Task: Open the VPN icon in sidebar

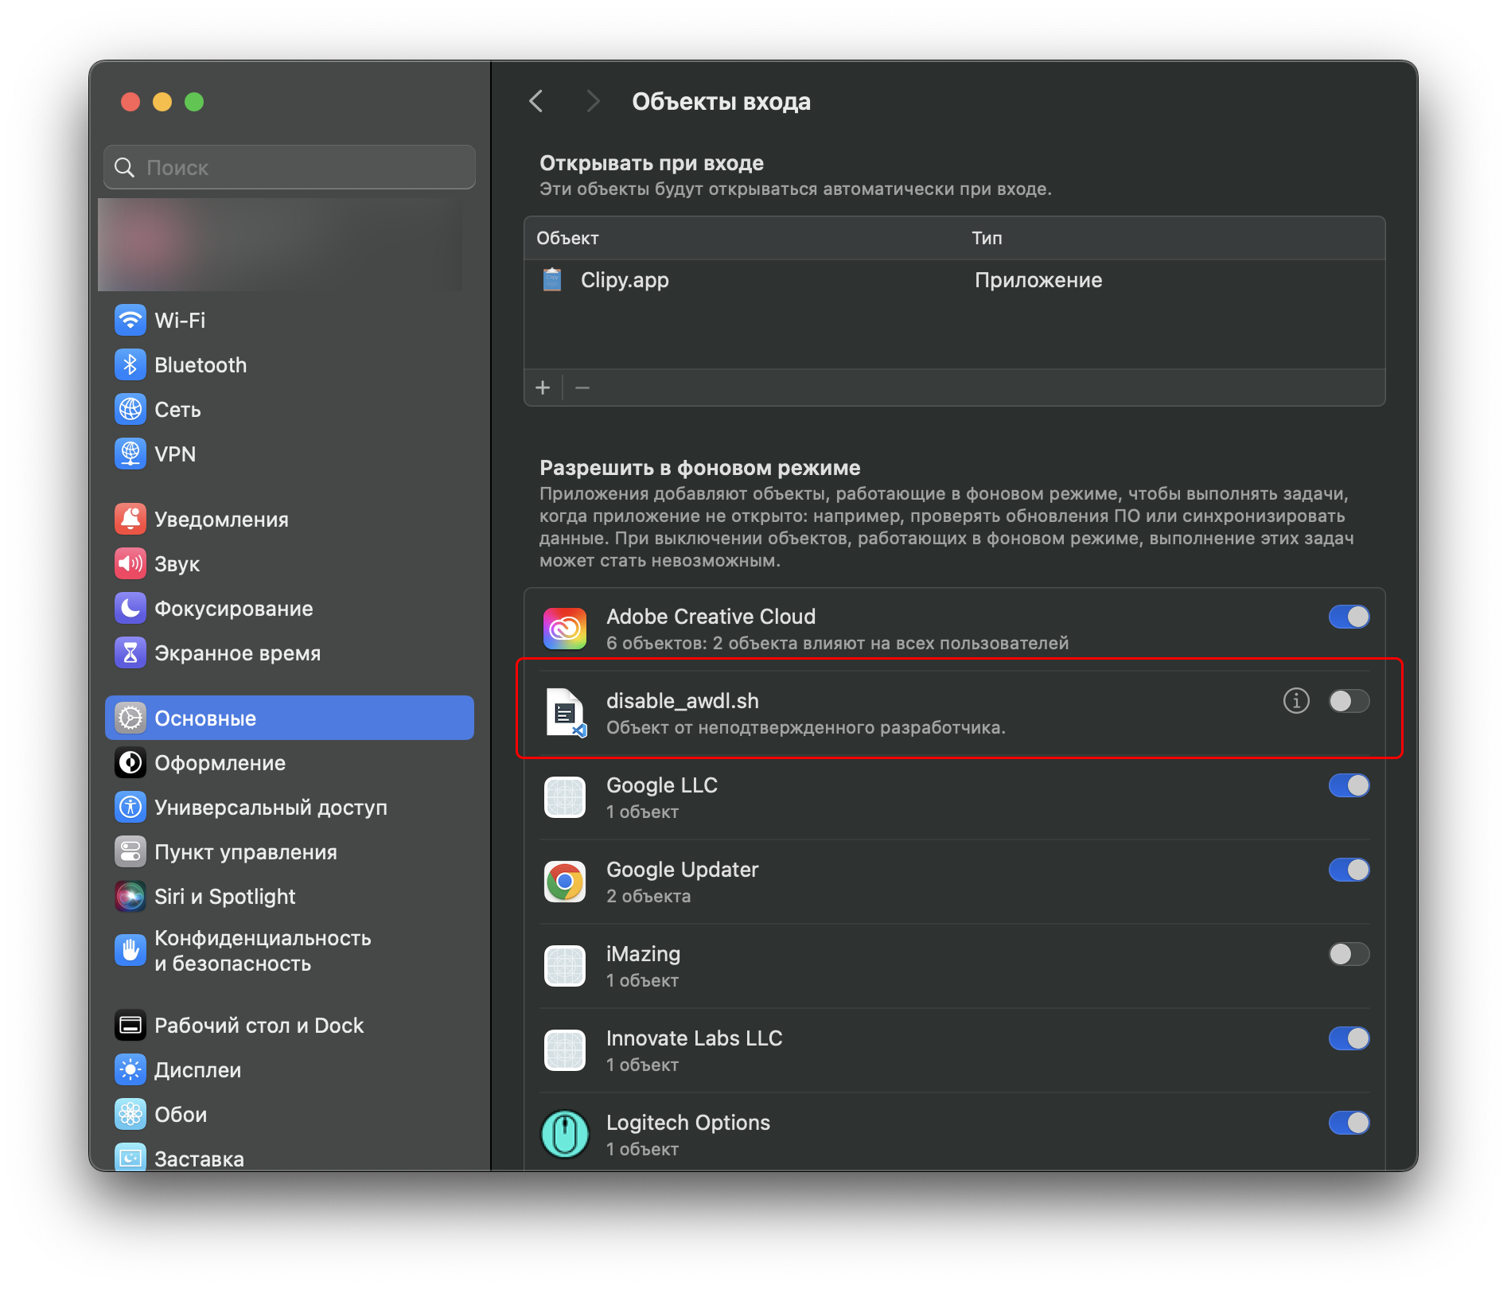Action: [130, 454]
